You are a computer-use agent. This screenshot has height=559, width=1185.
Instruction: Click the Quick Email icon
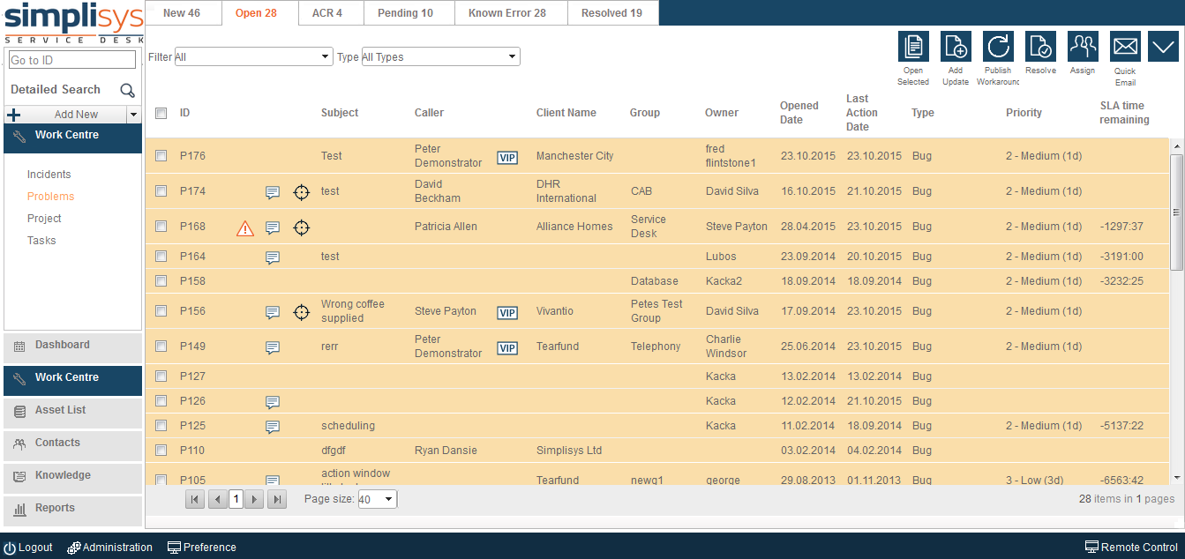click(1125, 46)
